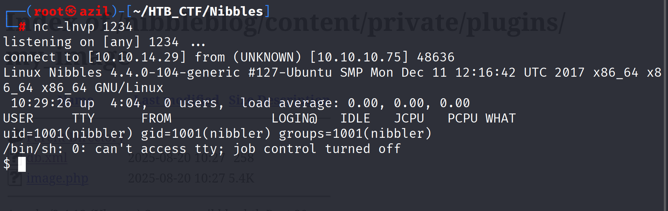Viewport: 668px width, 211px height.
Task: Click the $ shell prompt symbol
Action: [7, 164]
